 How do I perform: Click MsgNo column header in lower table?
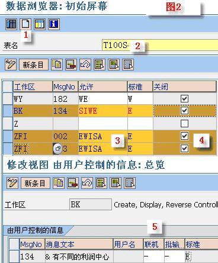(32, 244)
